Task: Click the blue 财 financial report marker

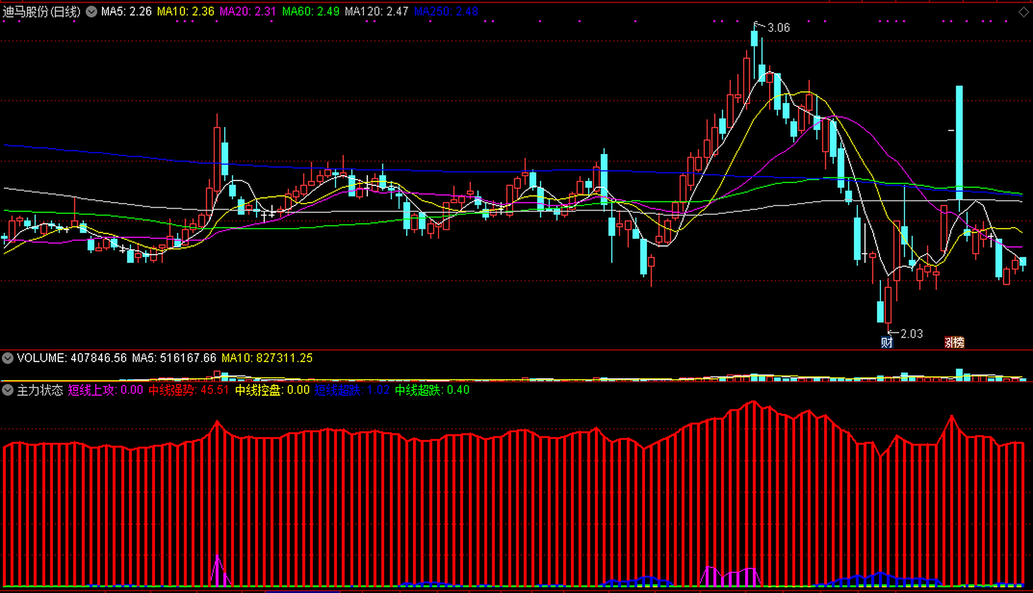Action: (x=886, y=342)
